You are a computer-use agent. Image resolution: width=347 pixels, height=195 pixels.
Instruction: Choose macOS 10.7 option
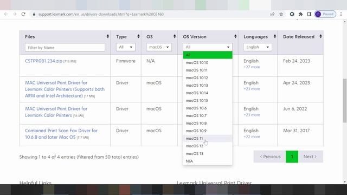click(208, 115)
